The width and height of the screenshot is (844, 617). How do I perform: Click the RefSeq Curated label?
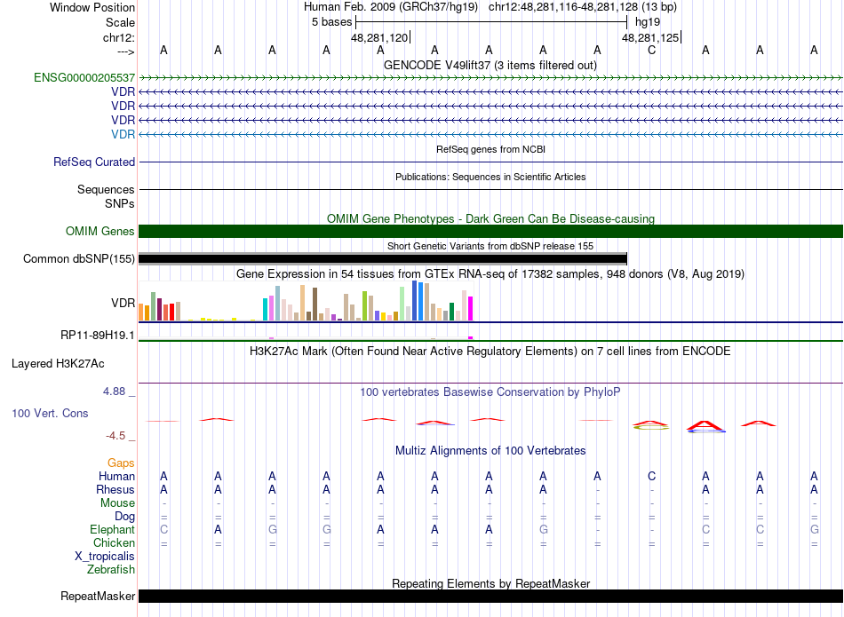coord(94,162)
